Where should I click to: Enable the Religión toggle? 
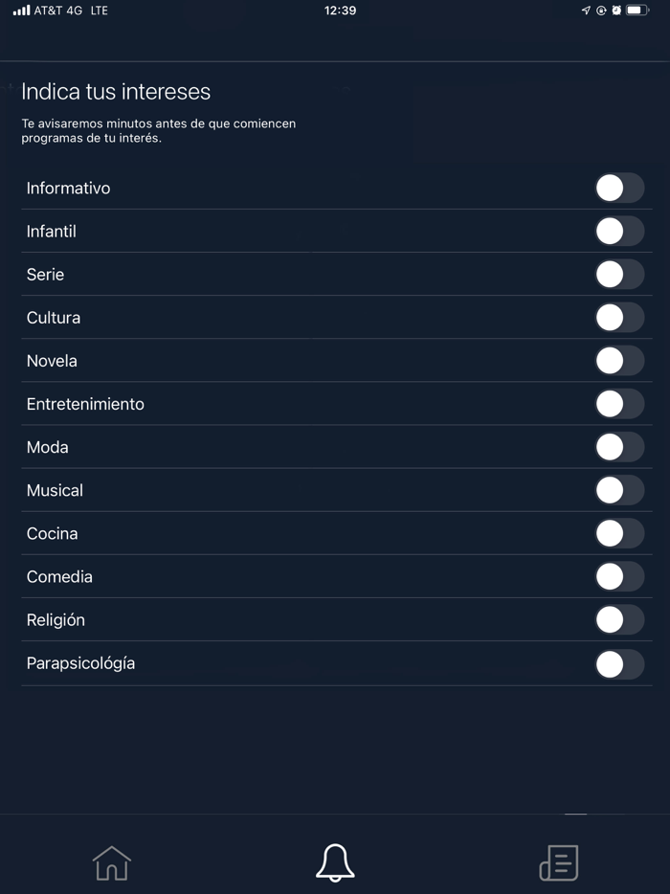tap(620, 619)
